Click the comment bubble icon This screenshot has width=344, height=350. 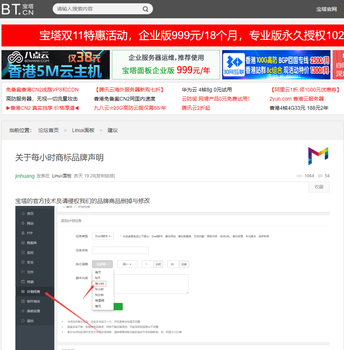pos(320,176)
